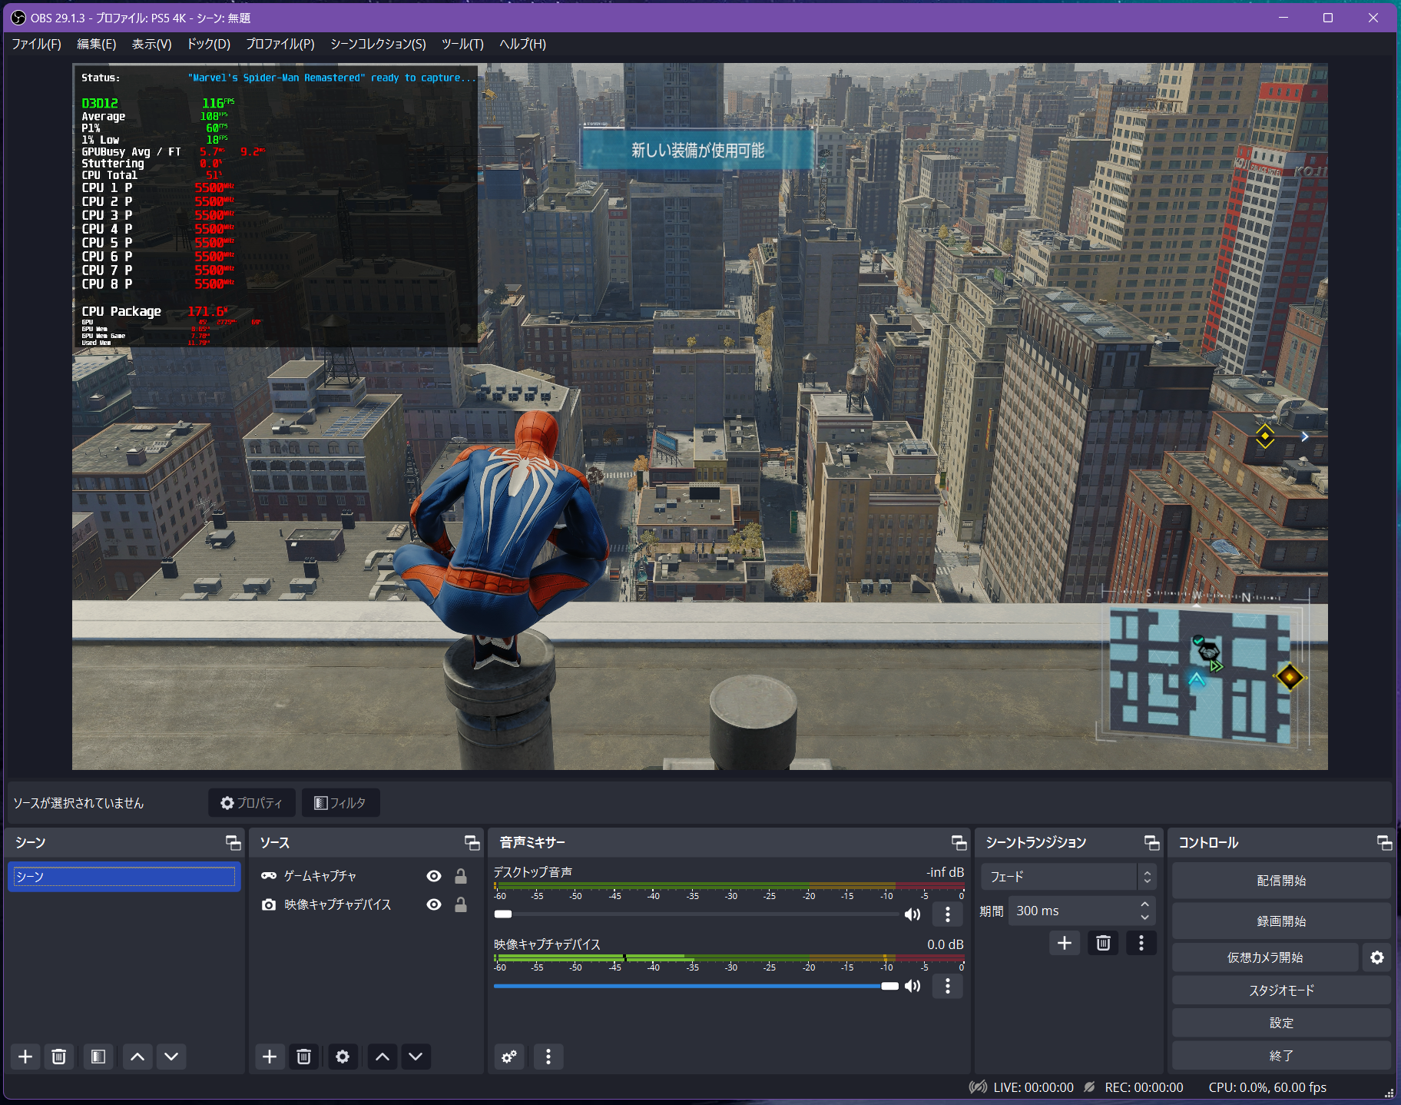Move scene down with the down arrow
This screenshot has width=1401, height=1105.
(171, 1057)
